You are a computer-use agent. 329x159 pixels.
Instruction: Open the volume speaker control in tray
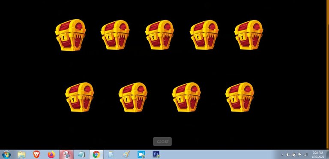click(288, 155)
